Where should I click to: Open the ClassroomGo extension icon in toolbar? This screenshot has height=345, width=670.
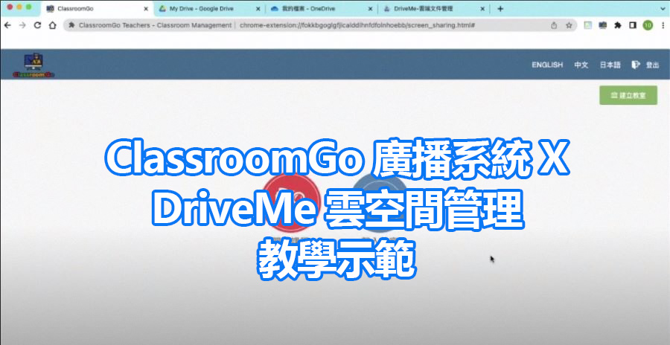pyautogui.click(x=602, y=25)
